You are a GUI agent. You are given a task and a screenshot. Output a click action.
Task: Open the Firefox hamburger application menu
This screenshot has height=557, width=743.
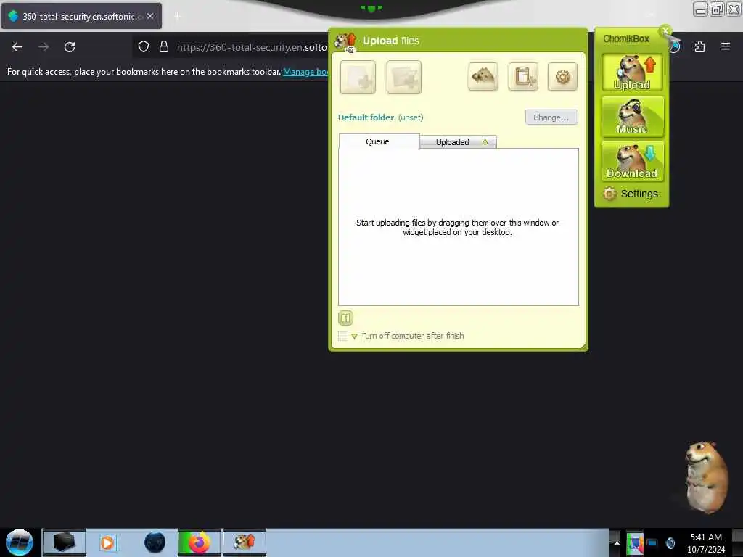[726, 46]
